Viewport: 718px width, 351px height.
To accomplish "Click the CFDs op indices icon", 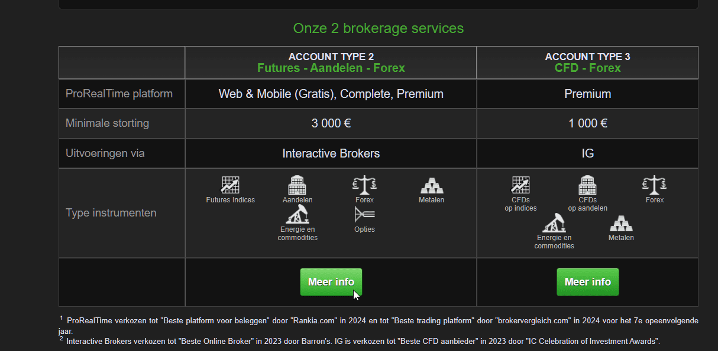I will (520, 185).
